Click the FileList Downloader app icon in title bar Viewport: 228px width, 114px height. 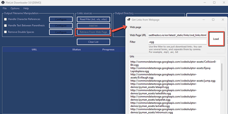coord(3,3)
